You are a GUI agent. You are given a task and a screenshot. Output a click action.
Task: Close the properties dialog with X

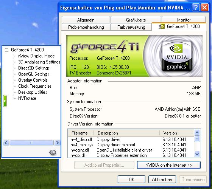coord(204,8)
